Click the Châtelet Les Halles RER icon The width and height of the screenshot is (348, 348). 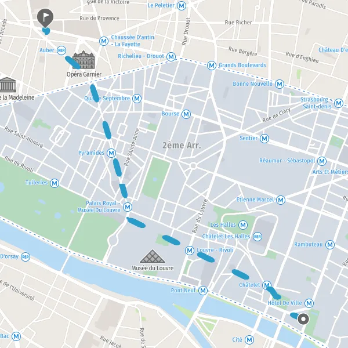coord(258,237)
